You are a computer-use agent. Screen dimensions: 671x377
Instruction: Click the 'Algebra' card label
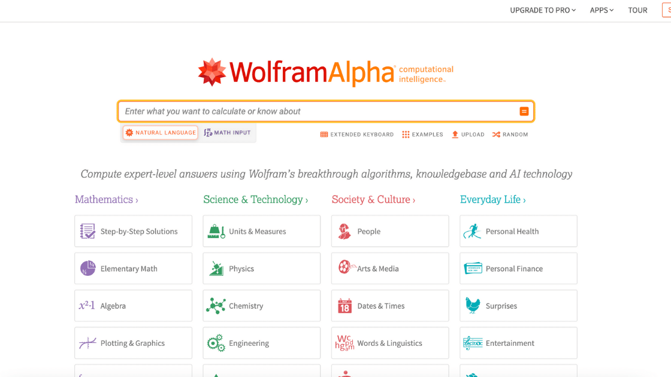(113, 306)
